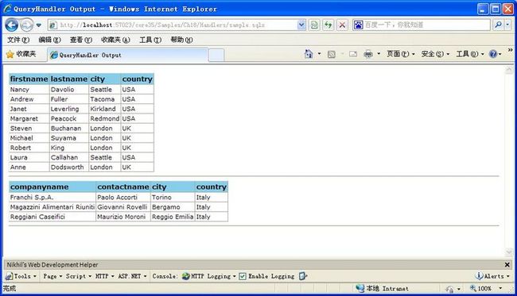Viewport: 517px width, 296px height.
Task: Expand the command bar overflow chevron
Action: coord(510,50)
